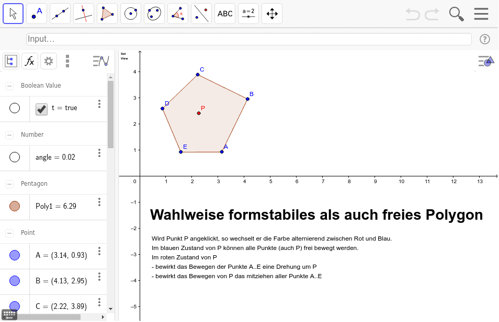
Task: Click point B on the pentagon
Action: (x=247, y=99)
